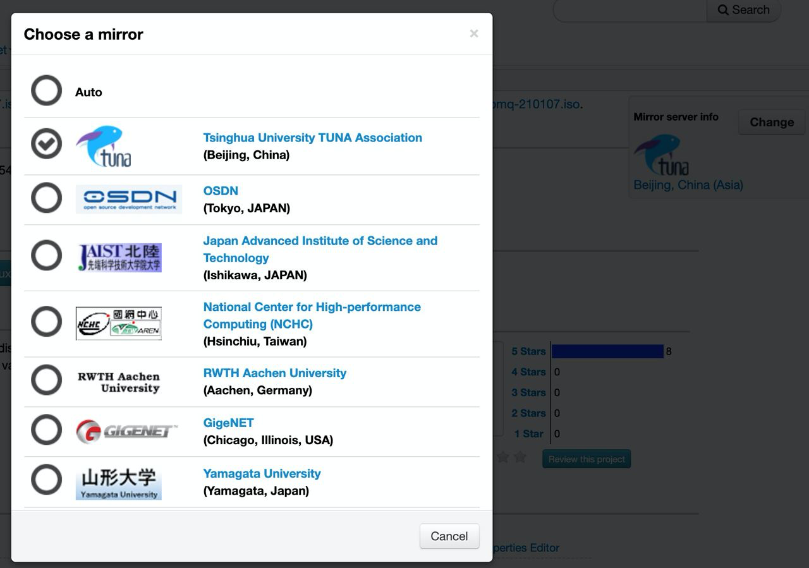The image size is (809, 568).
Task: Click the TUNA fish logo icon
Action: point(103,145)
